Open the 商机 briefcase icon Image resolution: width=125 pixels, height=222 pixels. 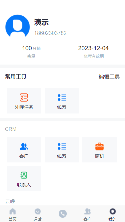pyautogui.click(x=99, y=146)
